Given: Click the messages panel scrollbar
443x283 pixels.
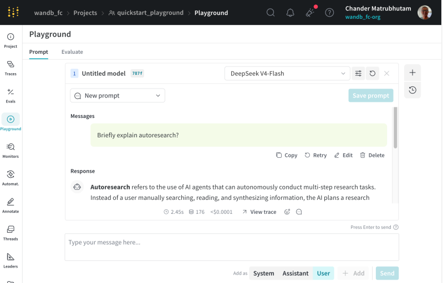Looking at the screenshot, I should (x=395, y=127).
